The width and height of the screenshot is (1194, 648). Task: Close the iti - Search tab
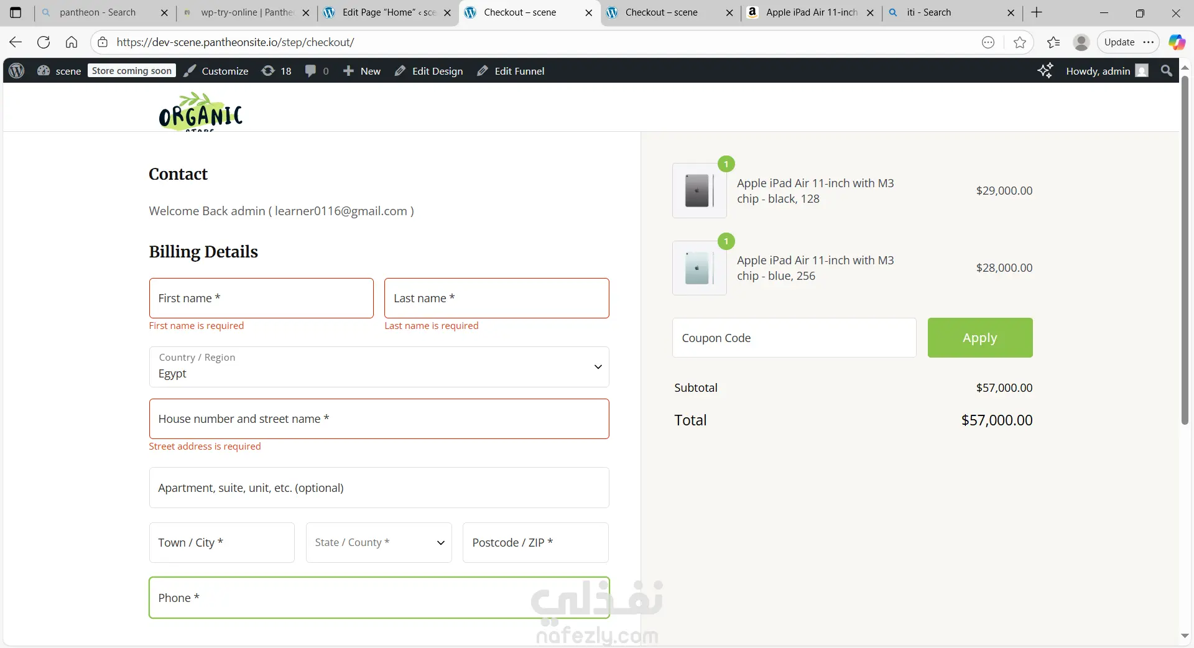click(1011, 12)
